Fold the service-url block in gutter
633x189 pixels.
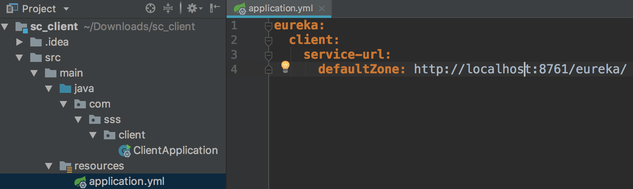coord(268,55)
